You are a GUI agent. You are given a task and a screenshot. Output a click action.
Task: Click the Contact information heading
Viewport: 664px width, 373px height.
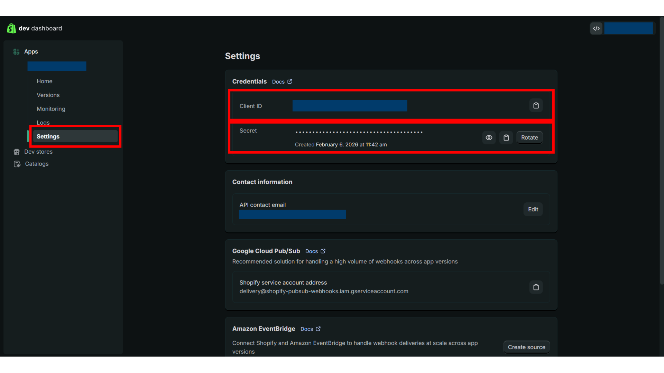(262, 182)
